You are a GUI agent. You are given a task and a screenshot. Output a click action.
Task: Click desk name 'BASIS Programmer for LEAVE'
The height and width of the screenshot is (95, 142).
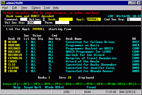tap(88, 52)
